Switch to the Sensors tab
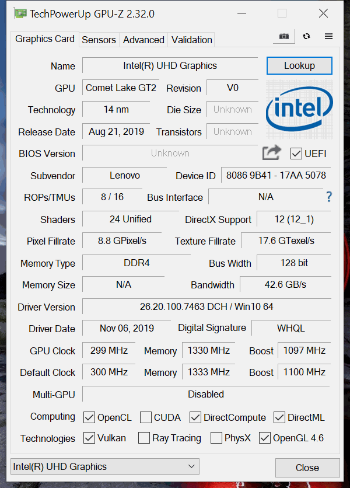This screenshot has width=350, height=488. [99, 40]
